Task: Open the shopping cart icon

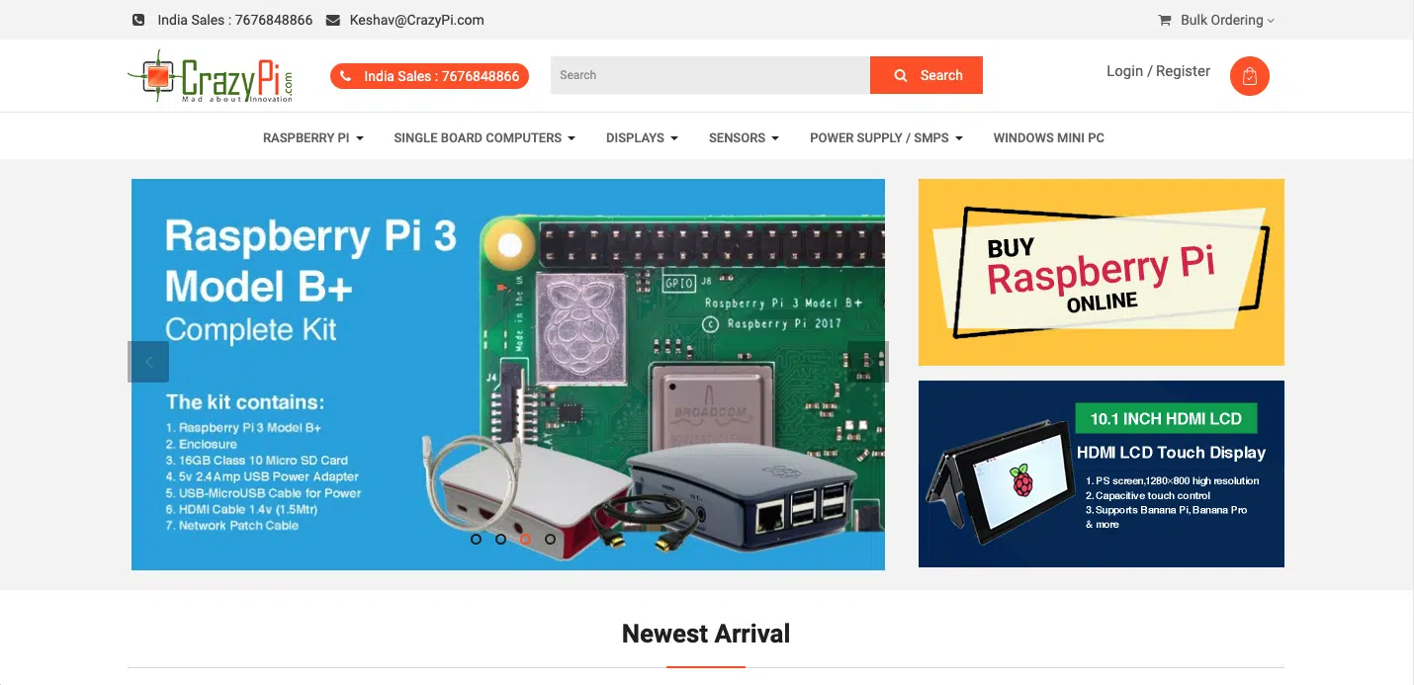Action: coord(1249,76)
